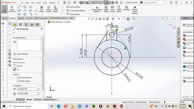Open Display/Delete Relations
Screen dimensions: 194x109
97,9
